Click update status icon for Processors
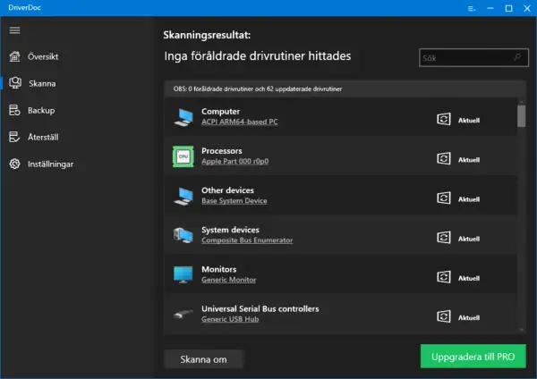 point(444,159)
